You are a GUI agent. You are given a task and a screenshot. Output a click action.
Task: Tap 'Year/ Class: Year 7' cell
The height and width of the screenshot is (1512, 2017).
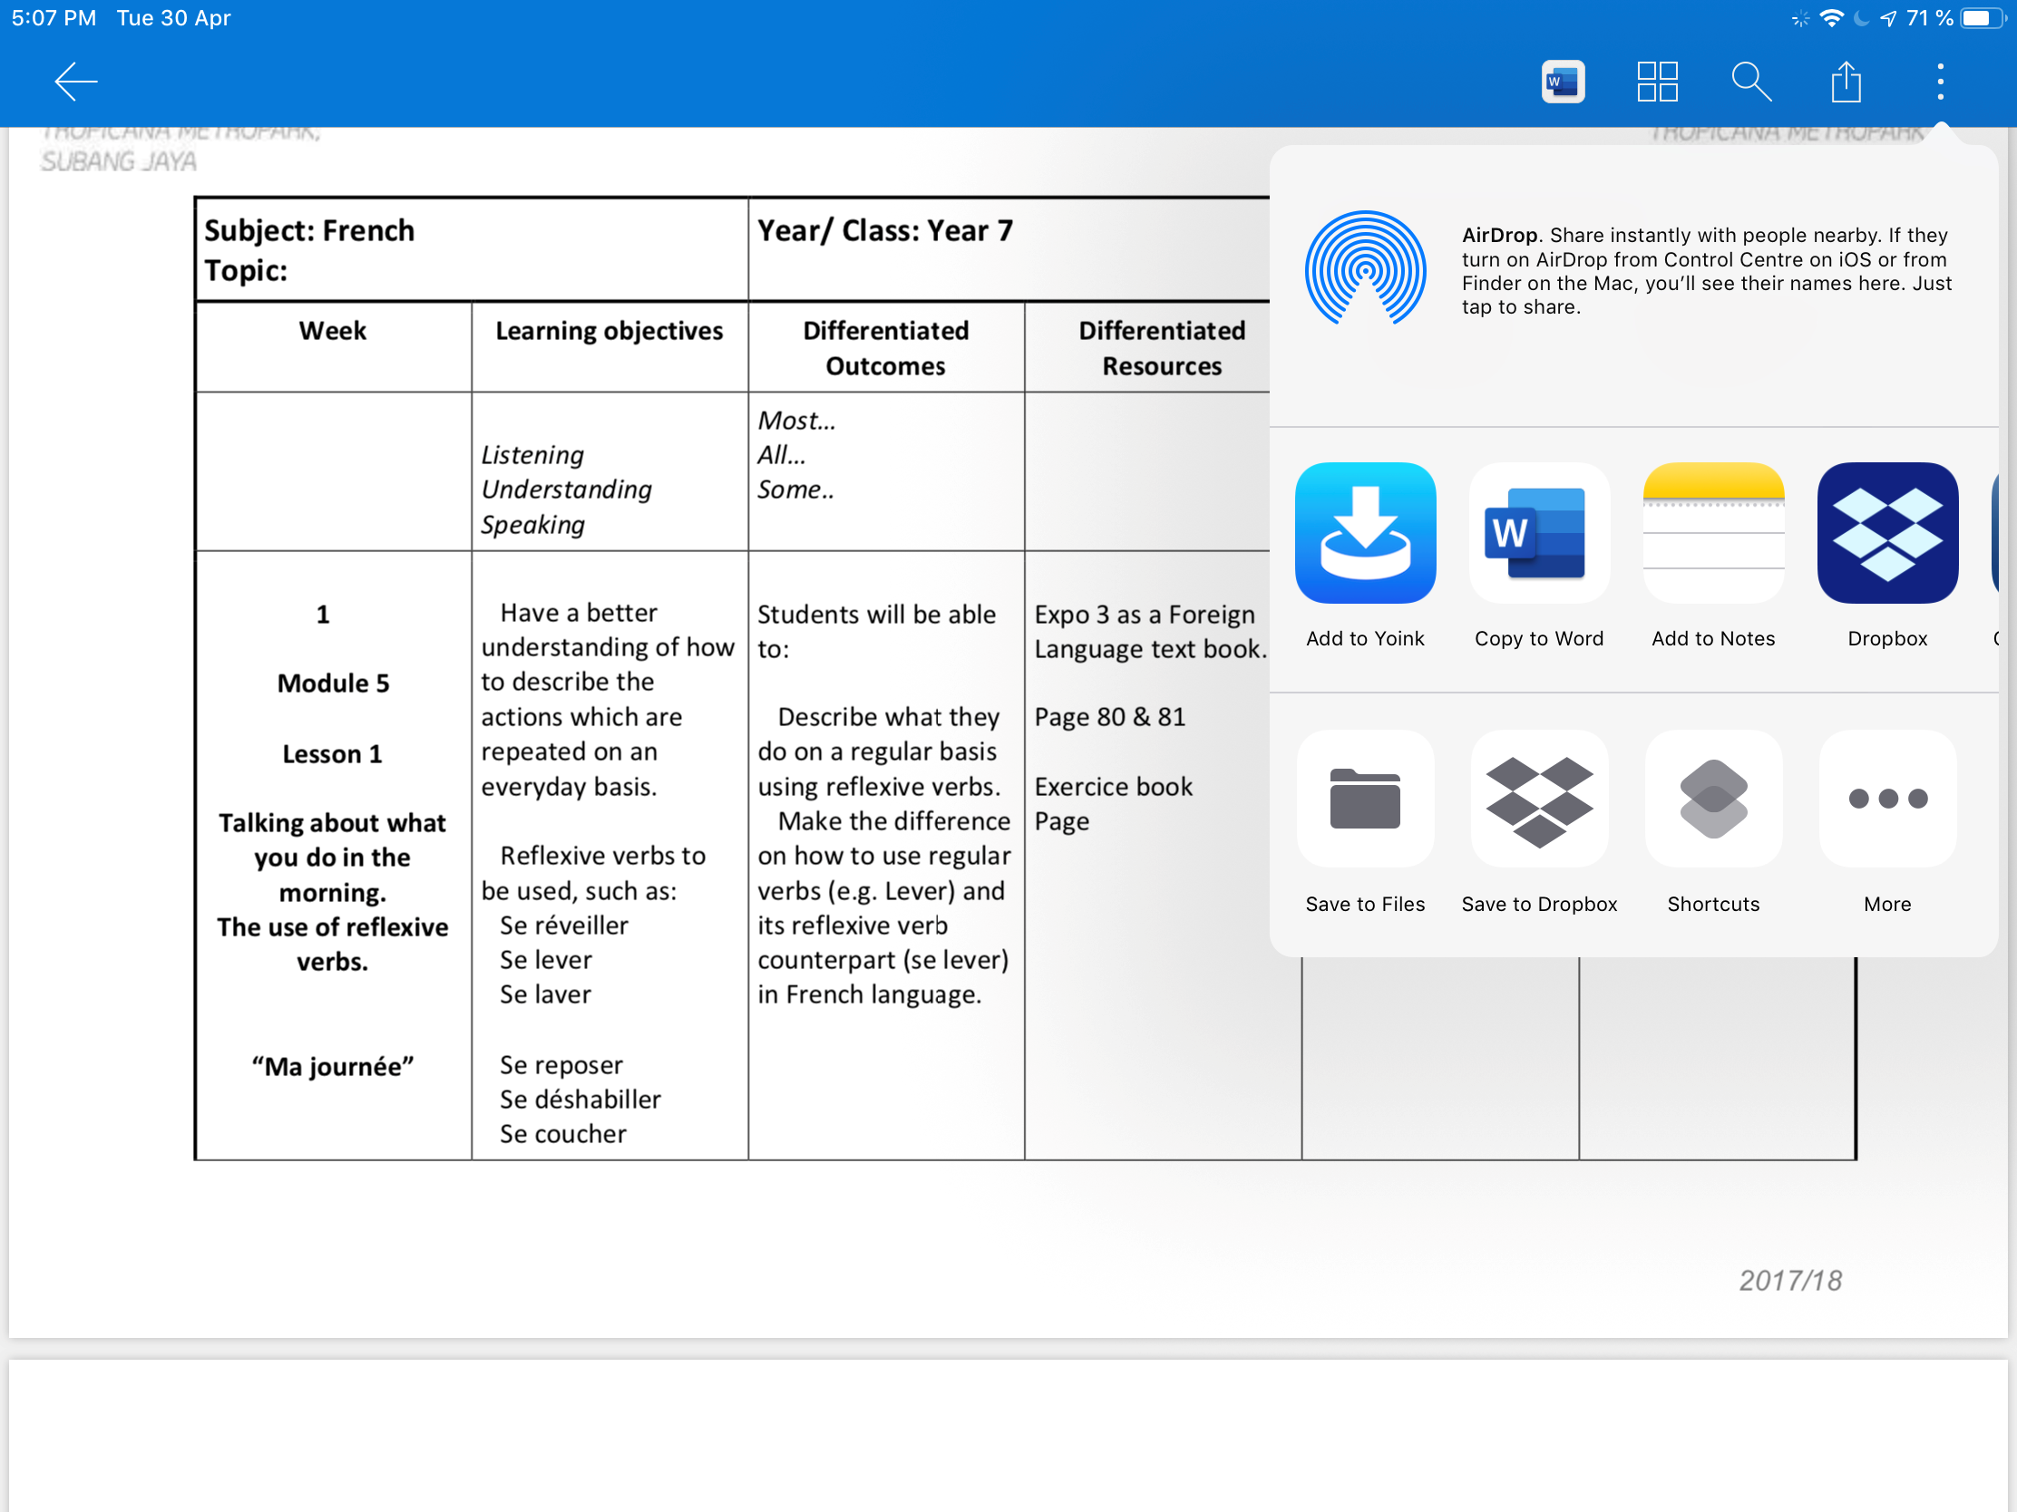[885, 230]
